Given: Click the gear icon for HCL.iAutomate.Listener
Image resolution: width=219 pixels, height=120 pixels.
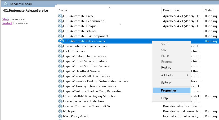Looking at the screenshot, I should coord(60,31).
